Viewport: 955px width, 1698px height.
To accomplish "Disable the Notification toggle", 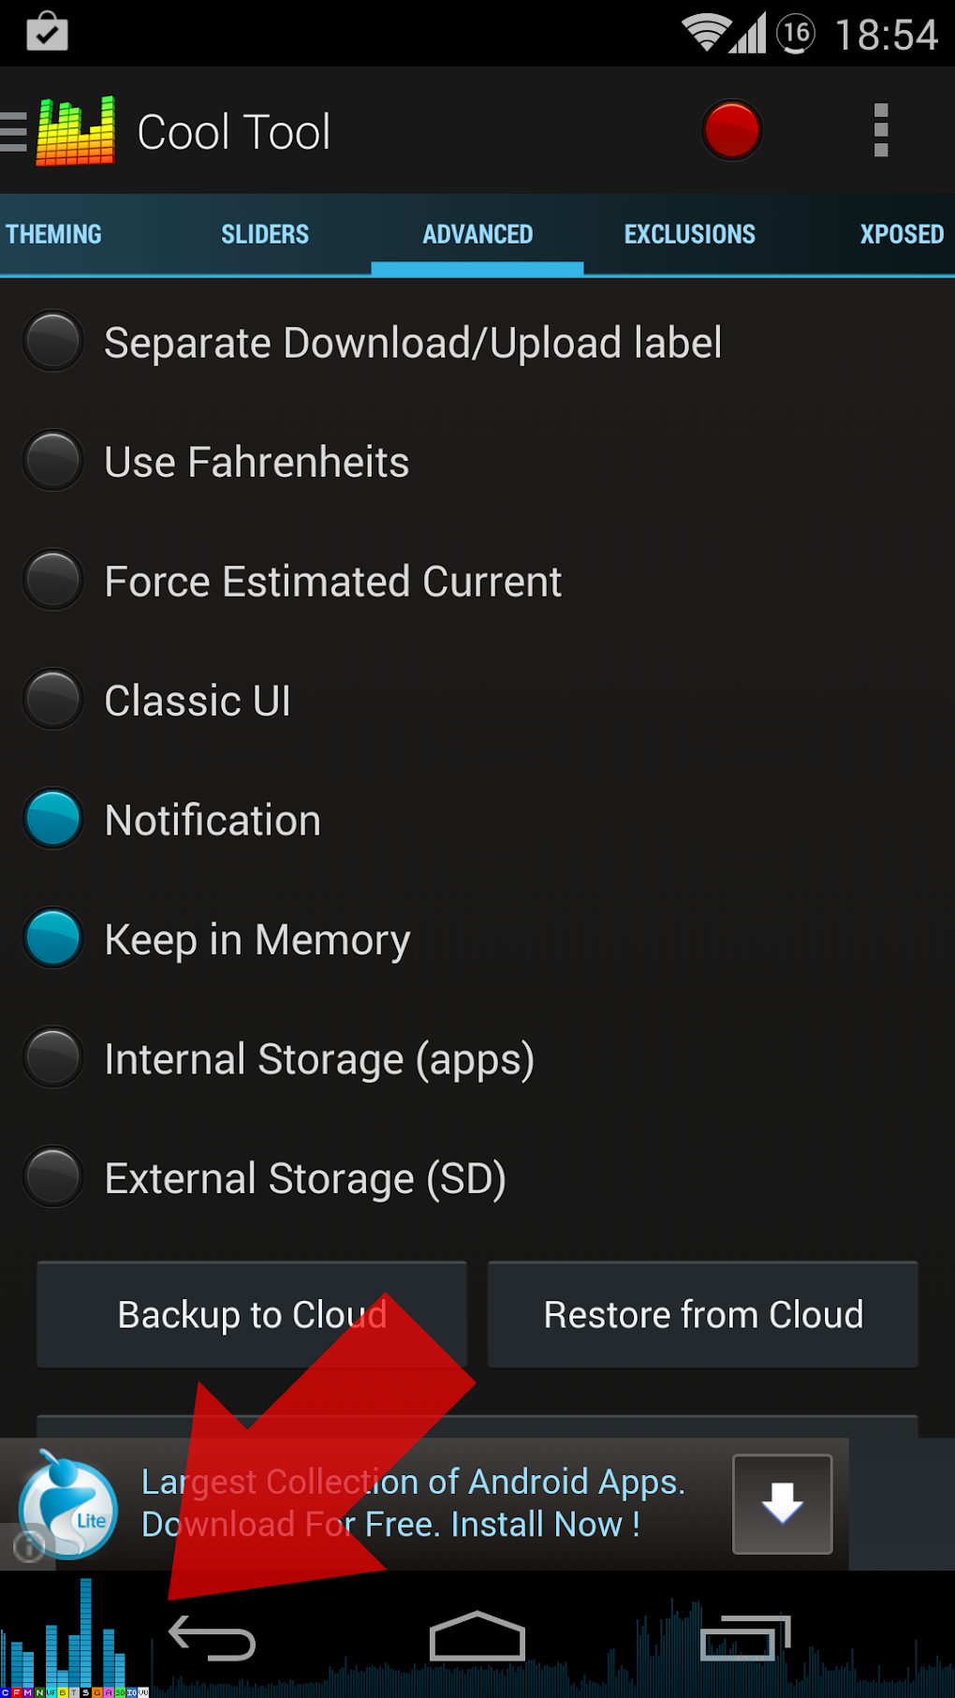I will pyautogui.click(x=53, y=819).
